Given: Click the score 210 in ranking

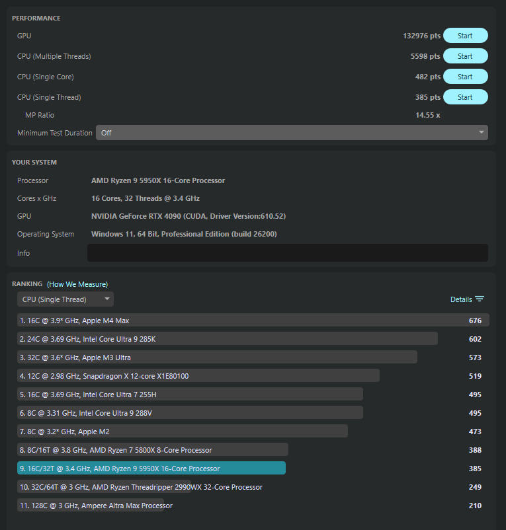Looking at the screenshot, I should 475,506.
